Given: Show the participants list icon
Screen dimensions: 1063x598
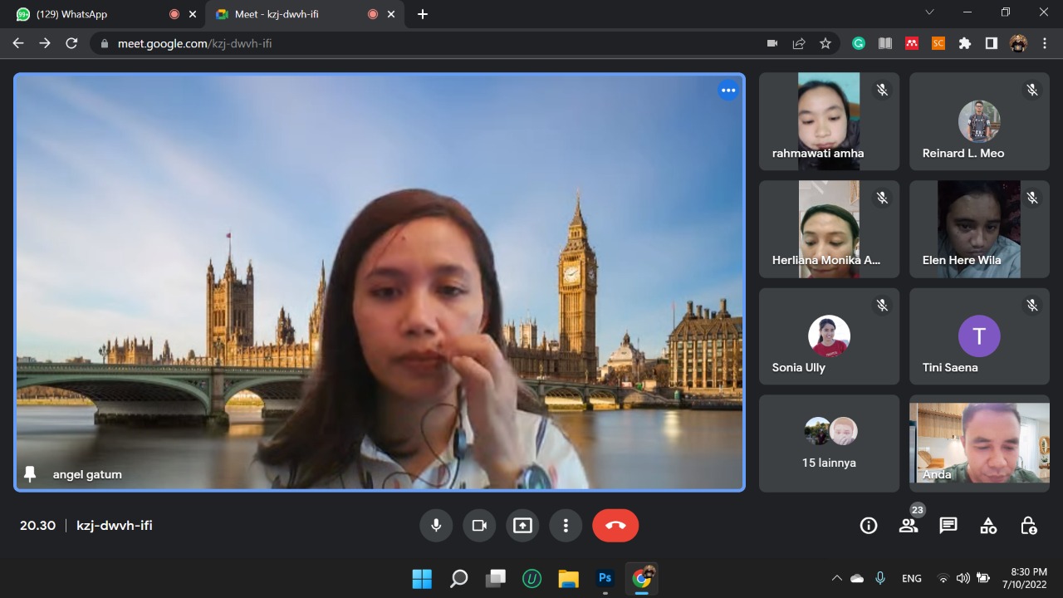Looking at the screenshot, I should point(909,526).
